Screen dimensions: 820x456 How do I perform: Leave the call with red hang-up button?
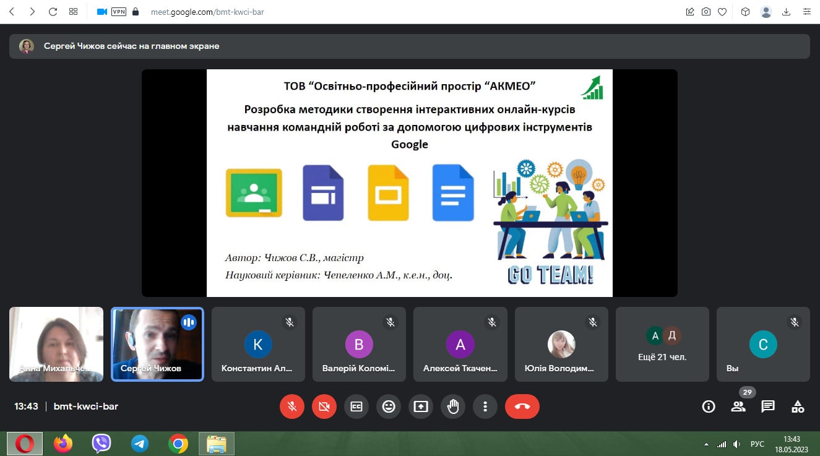click(x=522, y=407)
